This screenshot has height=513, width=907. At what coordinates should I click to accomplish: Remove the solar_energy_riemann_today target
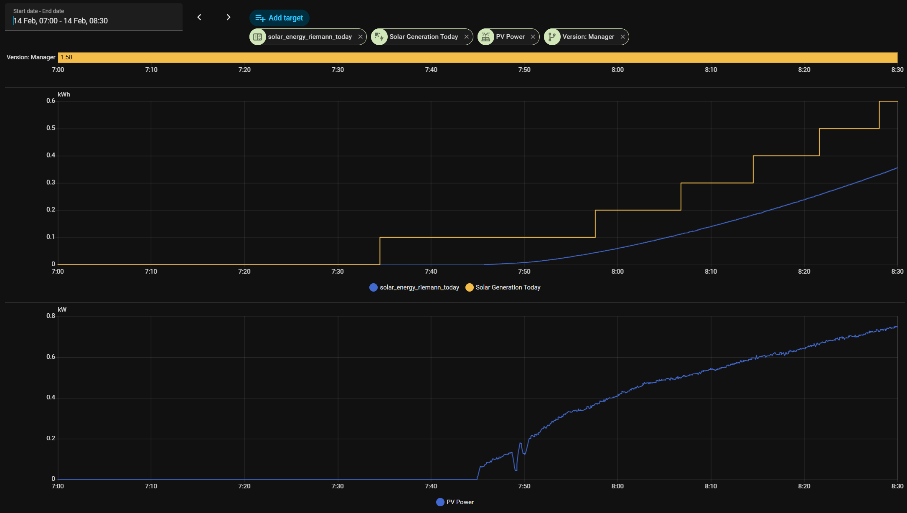point(360,37)
